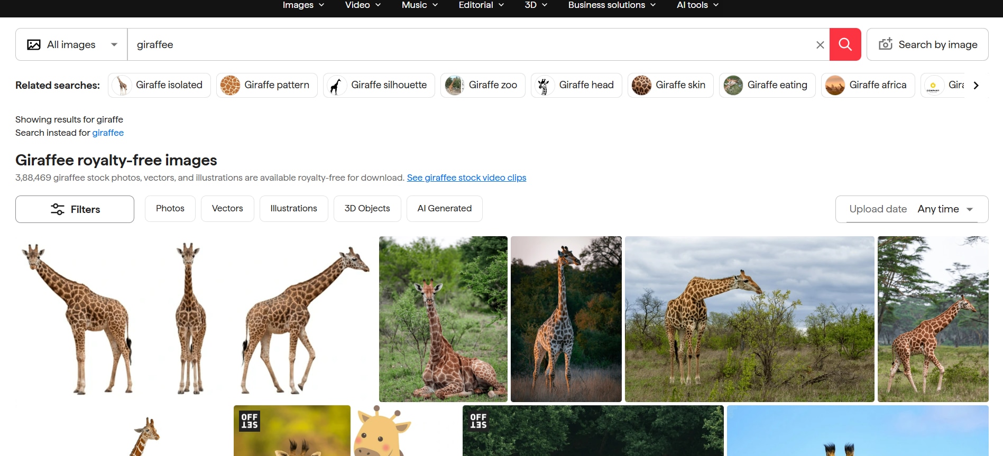The width and height of the screenshot is (1003, 456).
Task: Click the Offset badge on the dark forest image
Action: 479,421
